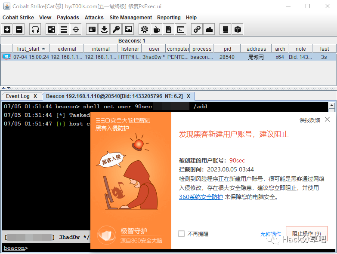Open Listeners via the headphones icon
Screen dimensions: 337x254
(x=35, y=29)
